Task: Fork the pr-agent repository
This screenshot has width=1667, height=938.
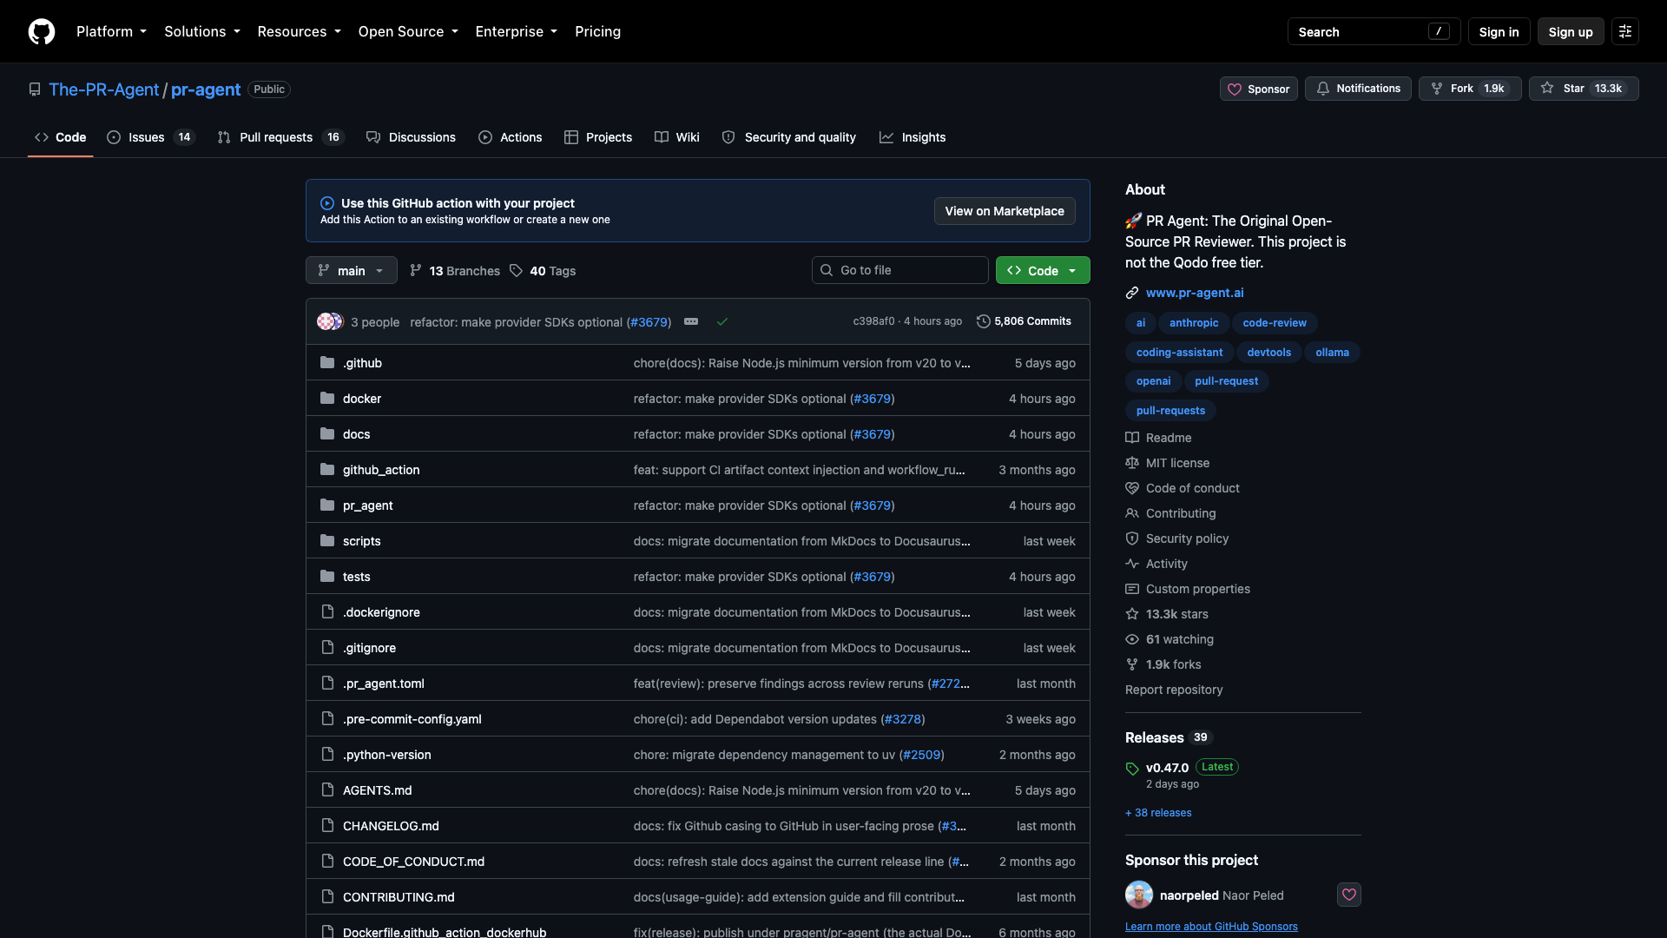Action: coord(1470,89)
